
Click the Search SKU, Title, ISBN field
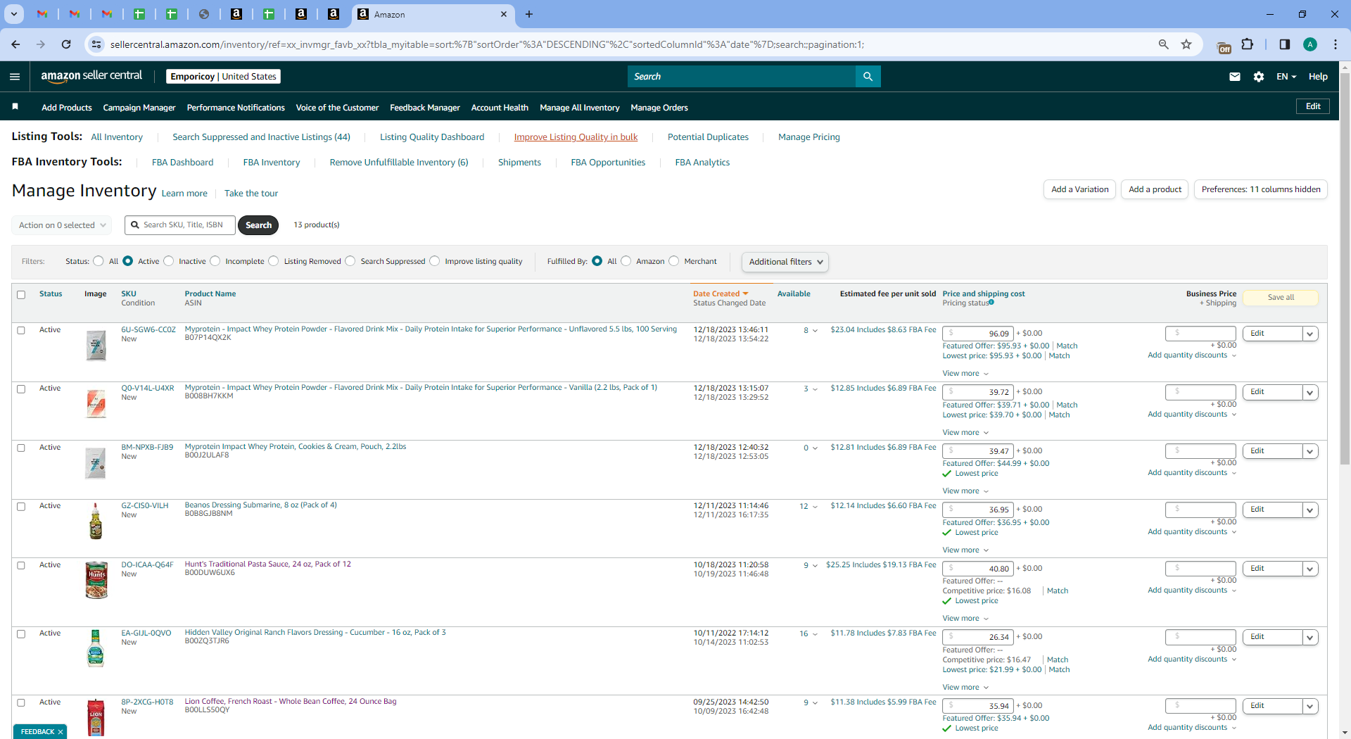pyautogui.click(x=180, y=225)
